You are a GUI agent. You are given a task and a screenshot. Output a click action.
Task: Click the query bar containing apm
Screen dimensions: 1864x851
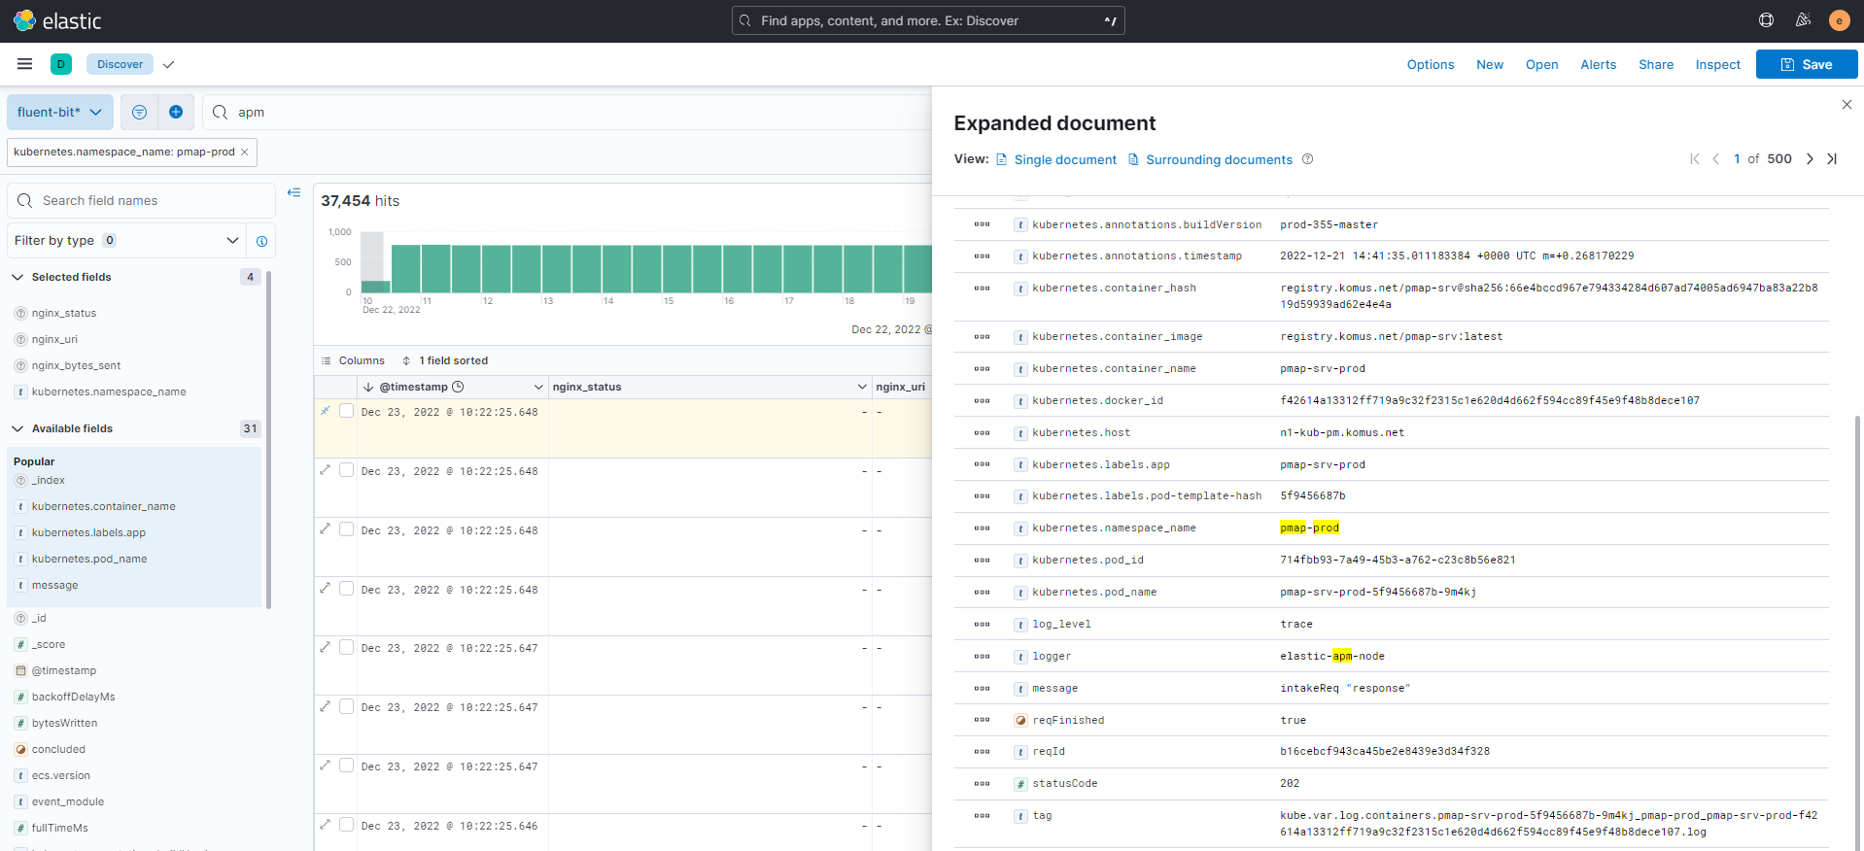(x=569, y=112)
